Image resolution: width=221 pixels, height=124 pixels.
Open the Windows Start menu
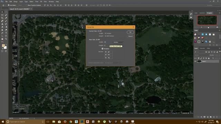(x=3, y=122)
